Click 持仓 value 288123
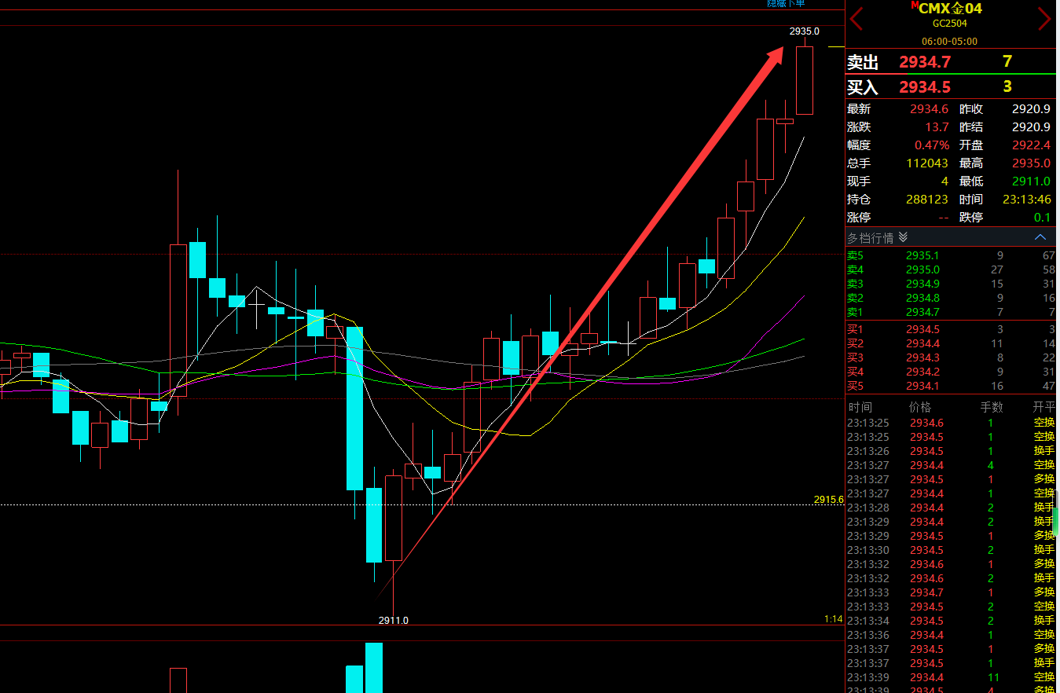1060x693 pixels. 927,200
